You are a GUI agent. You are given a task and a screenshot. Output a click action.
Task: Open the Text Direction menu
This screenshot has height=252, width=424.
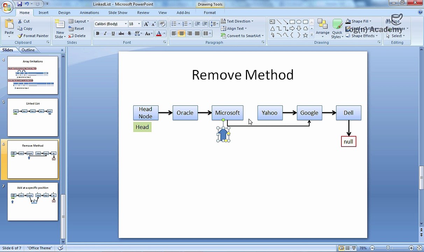click(x=237, y=21)
